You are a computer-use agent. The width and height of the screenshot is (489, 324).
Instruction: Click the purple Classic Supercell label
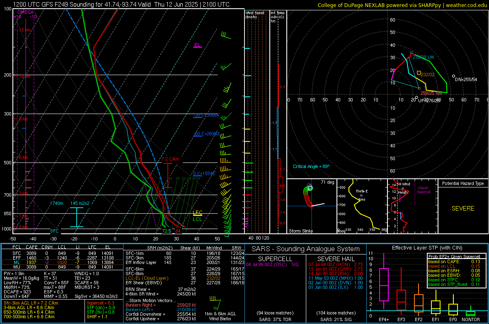(x=423, y=190)
